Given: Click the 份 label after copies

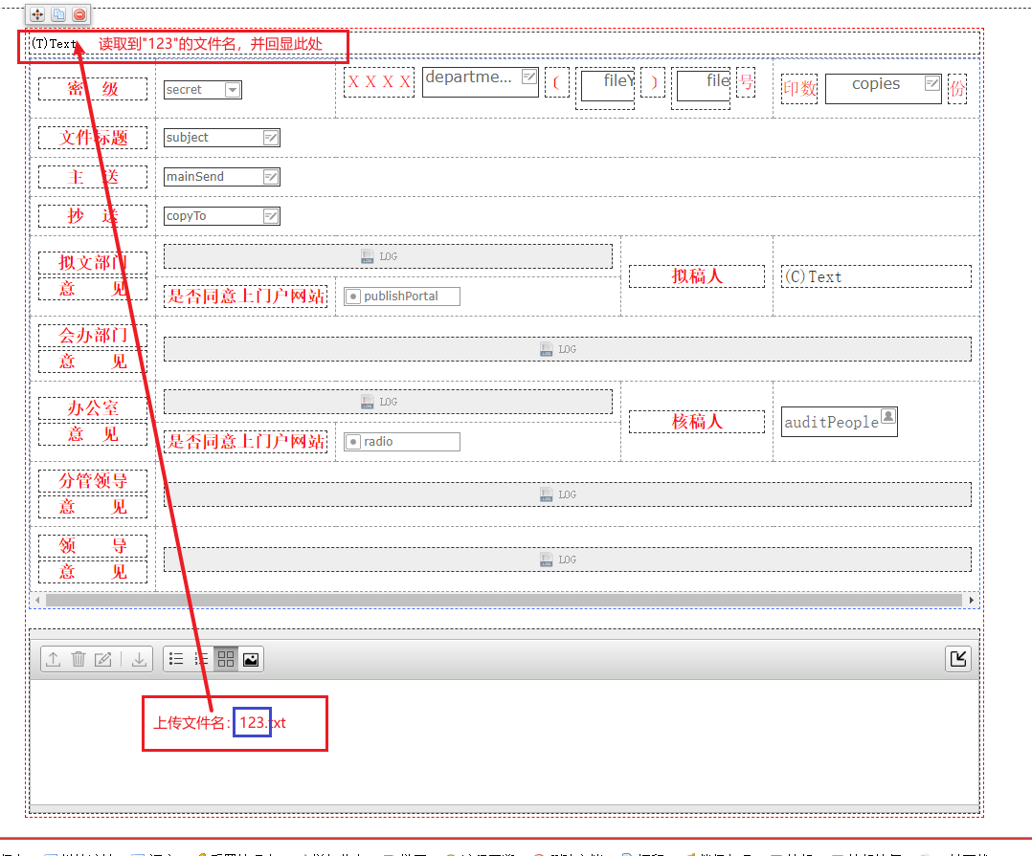Looking at the screenshot, I should pyautogui.click(x=957, y=89).
